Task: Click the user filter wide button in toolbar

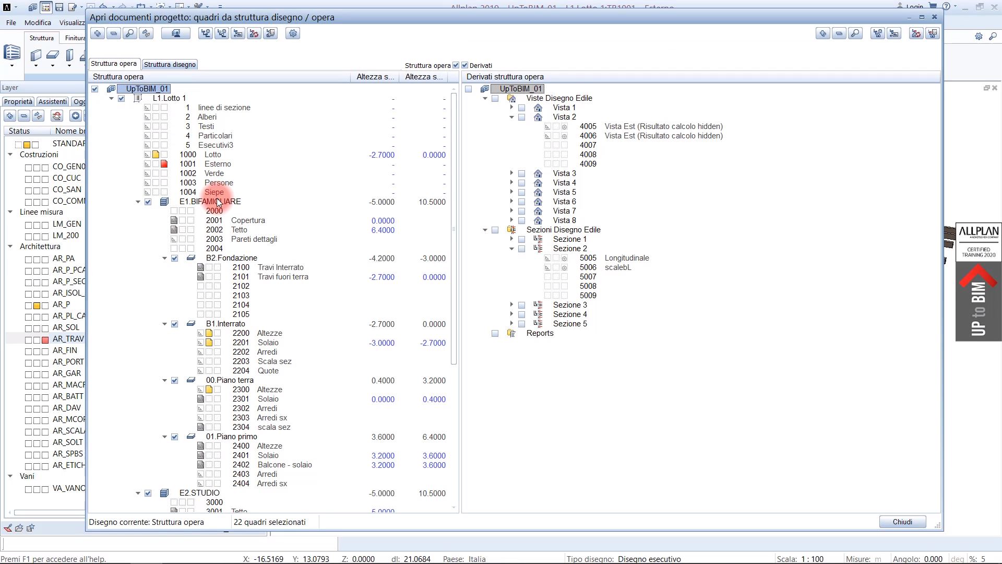Action: [x=176, y=33]
